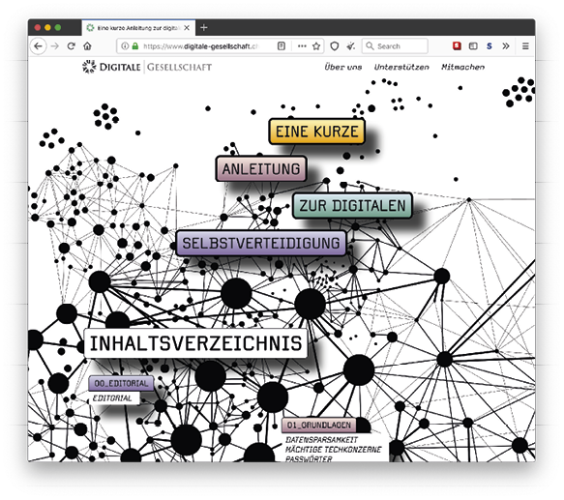Click the yellow EINE KURZE label

pos(317,132)
